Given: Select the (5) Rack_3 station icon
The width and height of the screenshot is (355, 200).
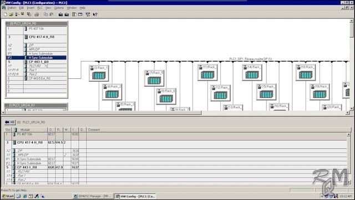Looking at the screenshot, I should point(125,106).
